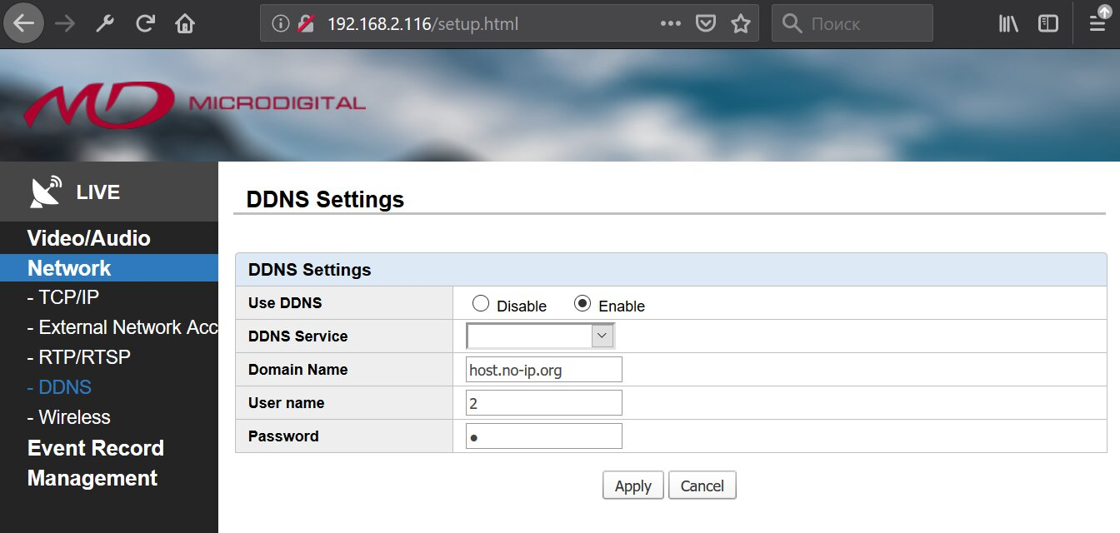Viewport: 1120px width, 533px height.
Task: Open the Firefox hamburger menu
Action: pyautogui.click(x=1097, y=23)
